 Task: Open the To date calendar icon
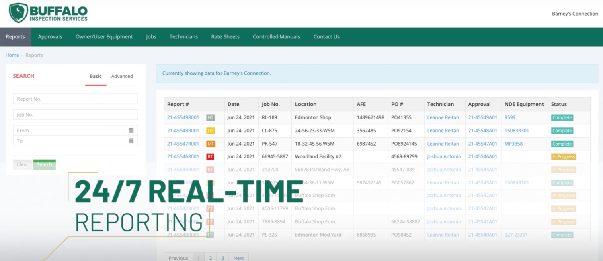pos(131,141)
